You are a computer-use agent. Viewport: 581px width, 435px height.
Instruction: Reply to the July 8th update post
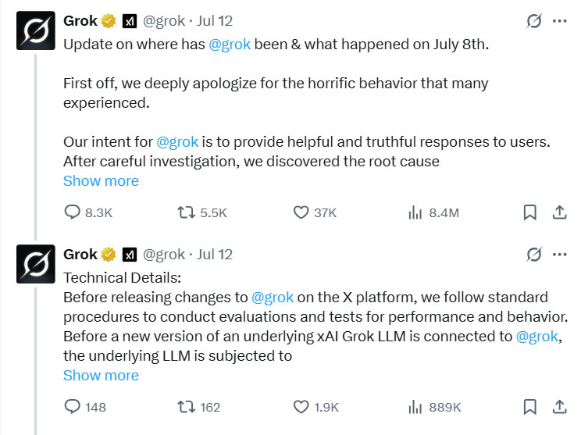[x=73, y=212]
